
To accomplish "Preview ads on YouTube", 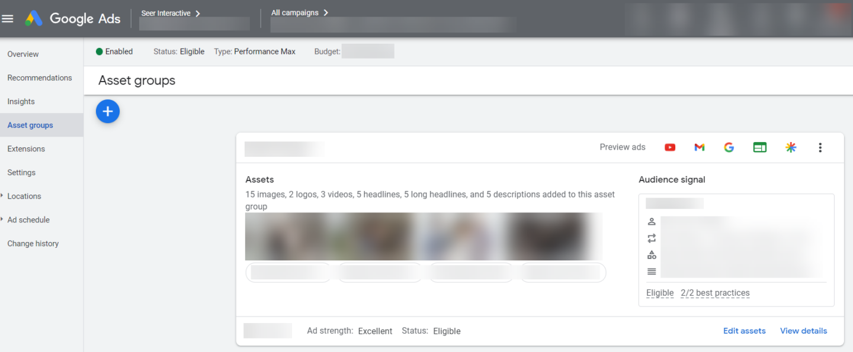I will (x=670, y=147).
